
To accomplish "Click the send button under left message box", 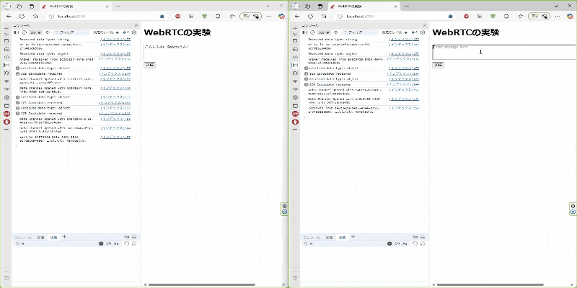I will coord(149,65).
